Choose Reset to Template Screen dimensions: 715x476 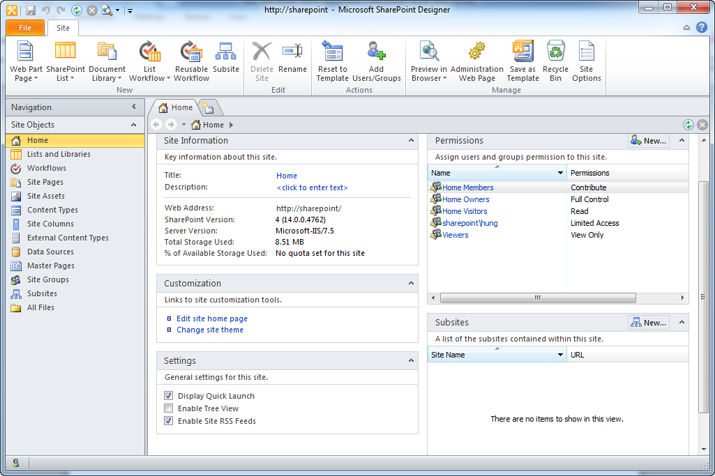pyautogui.click(x=333, y=61)
